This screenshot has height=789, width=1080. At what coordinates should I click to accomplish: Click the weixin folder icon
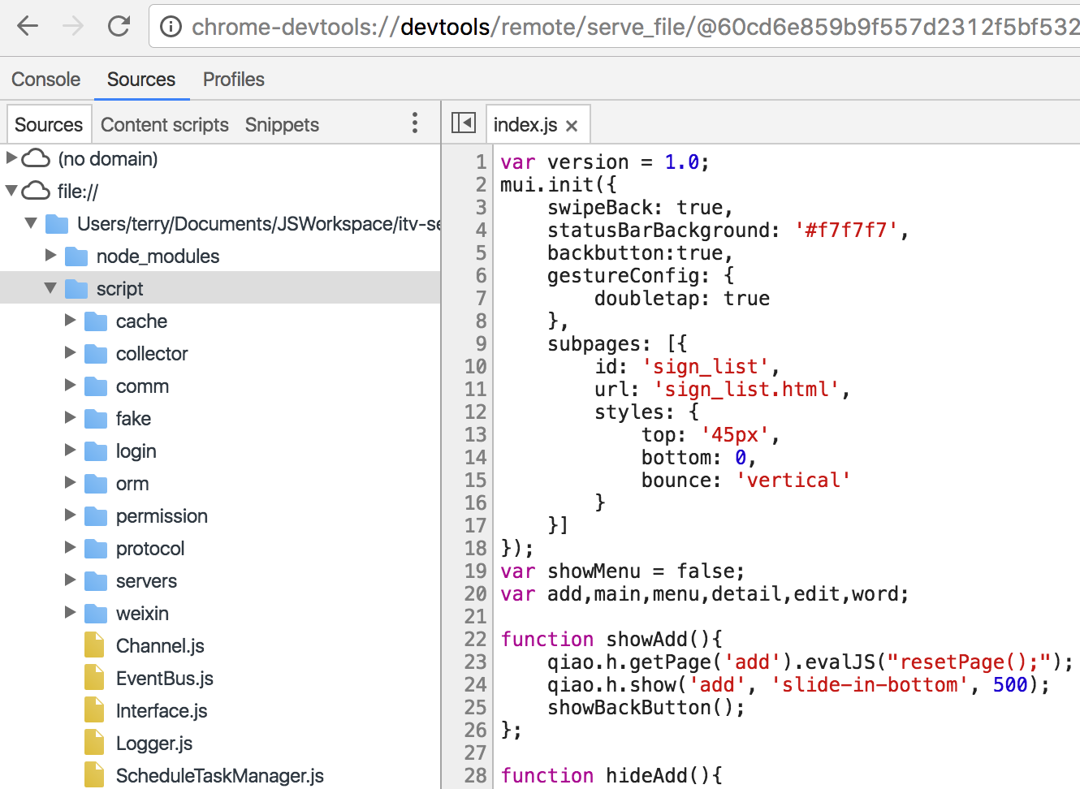point(96,614)
